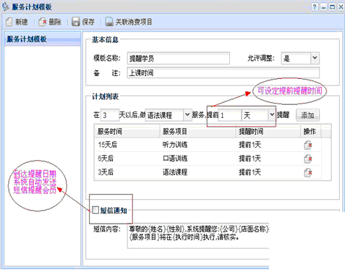Delete the 听力训练 row via its icon

pyautogui.click(x=308, y=145)
